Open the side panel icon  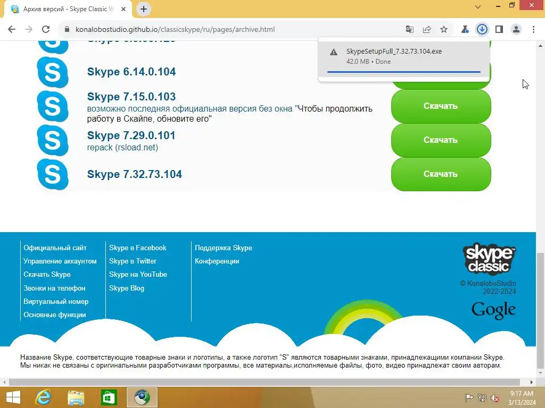point(499,30)
